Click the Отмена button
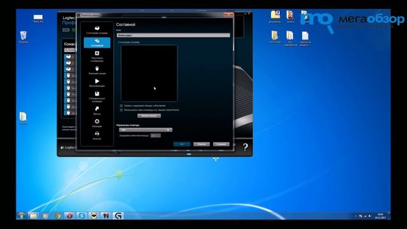Screen dimensions: 407x229 point(202,144)
